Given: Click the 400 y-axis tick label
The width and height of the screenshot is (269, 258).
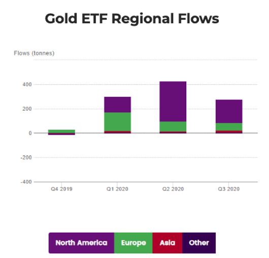Looking at the screenshot, I should pyautogui.click(x=27, y=84).
